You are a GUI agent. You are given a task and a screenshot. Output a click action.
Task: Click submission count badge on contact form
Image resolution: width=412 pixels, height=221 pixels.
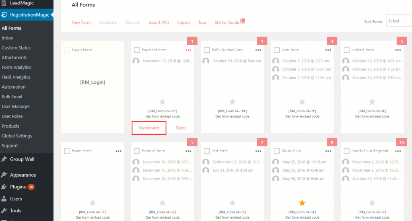coord(402,41)
